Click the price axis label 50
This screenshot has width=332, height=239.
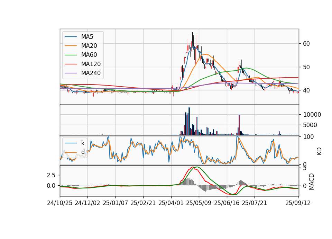tap(306, 67)
